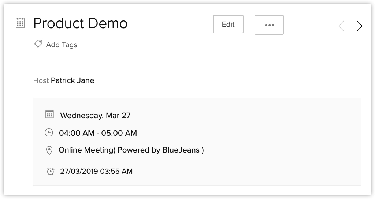Image resolution: width=375 pixels, height=199 pixels.
Task: Click the tag icon beside Add Tags
Action: tap(38, 44)
